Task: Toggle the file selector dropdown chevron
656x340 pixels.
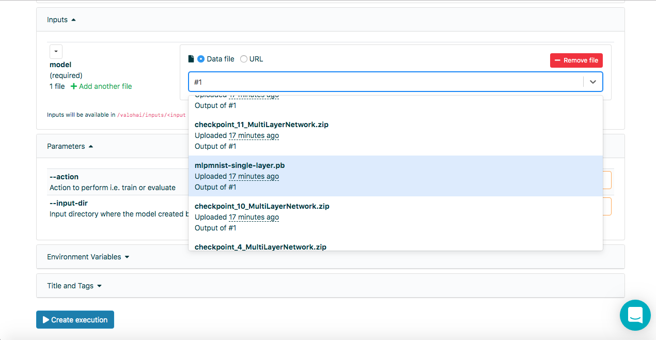Action: click(593, 82)
